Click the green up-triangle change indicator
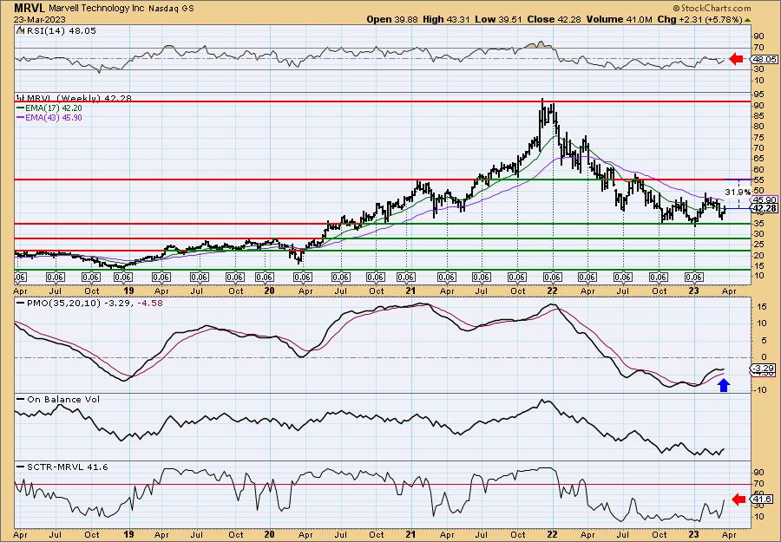Viewport: 781px width, 542px height. click(x=747, y=20)
